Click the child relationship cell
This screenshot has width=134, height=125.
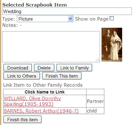(x=95, y=111)
